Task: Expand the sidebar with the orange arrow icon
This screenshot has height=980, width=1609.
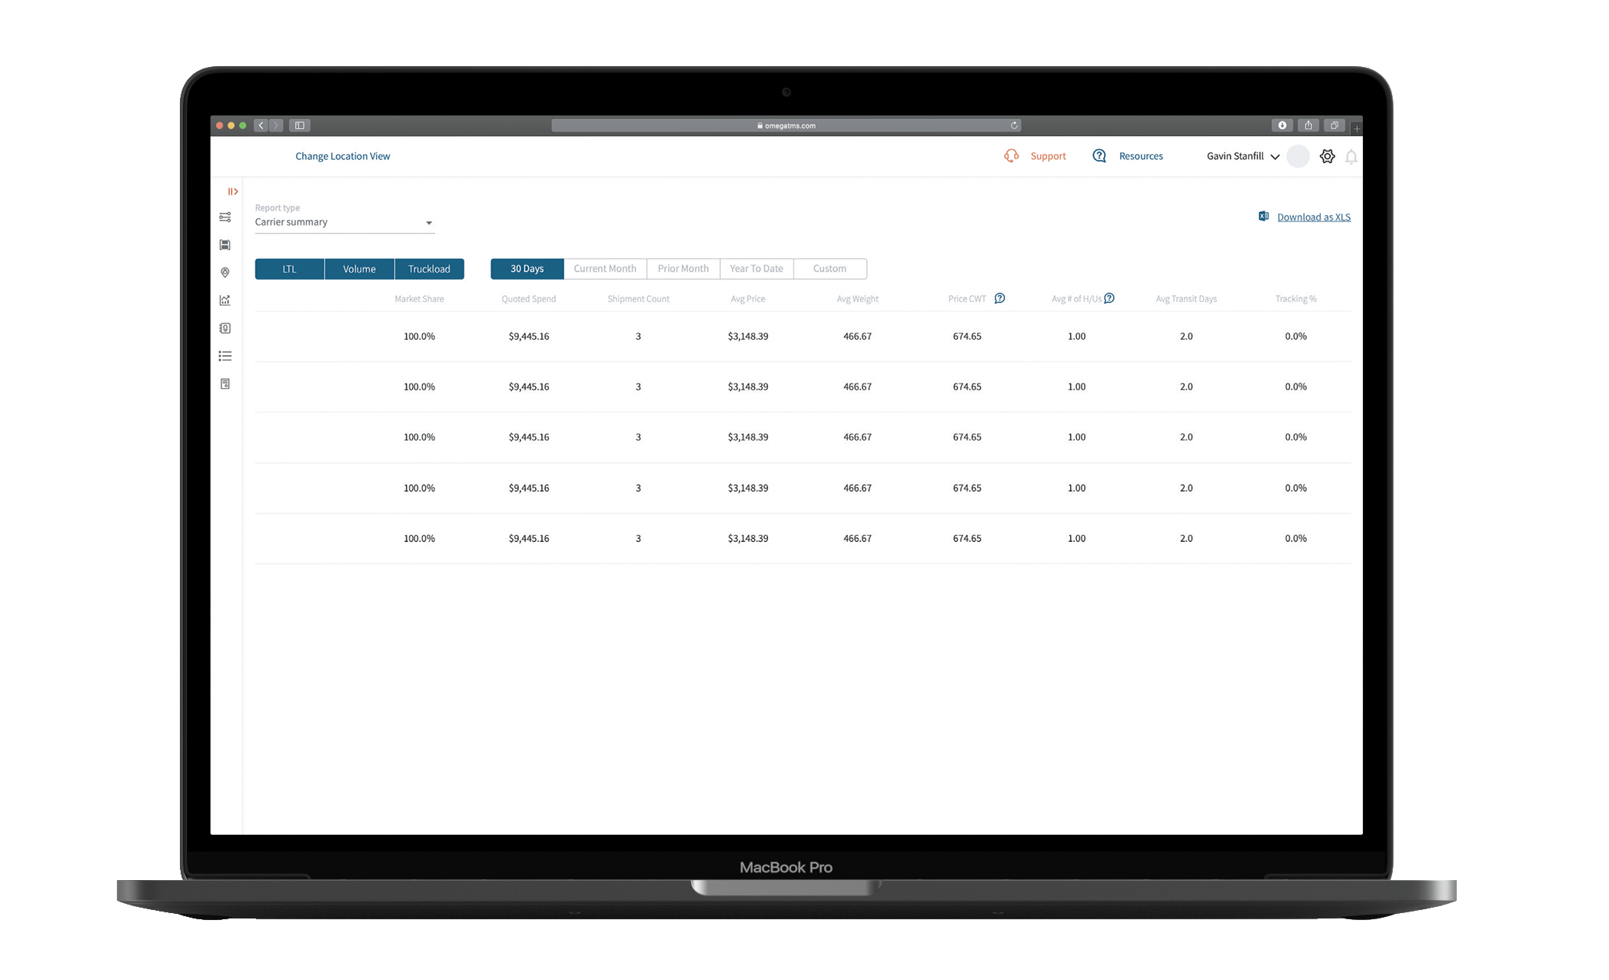Action: coord(233,191)
